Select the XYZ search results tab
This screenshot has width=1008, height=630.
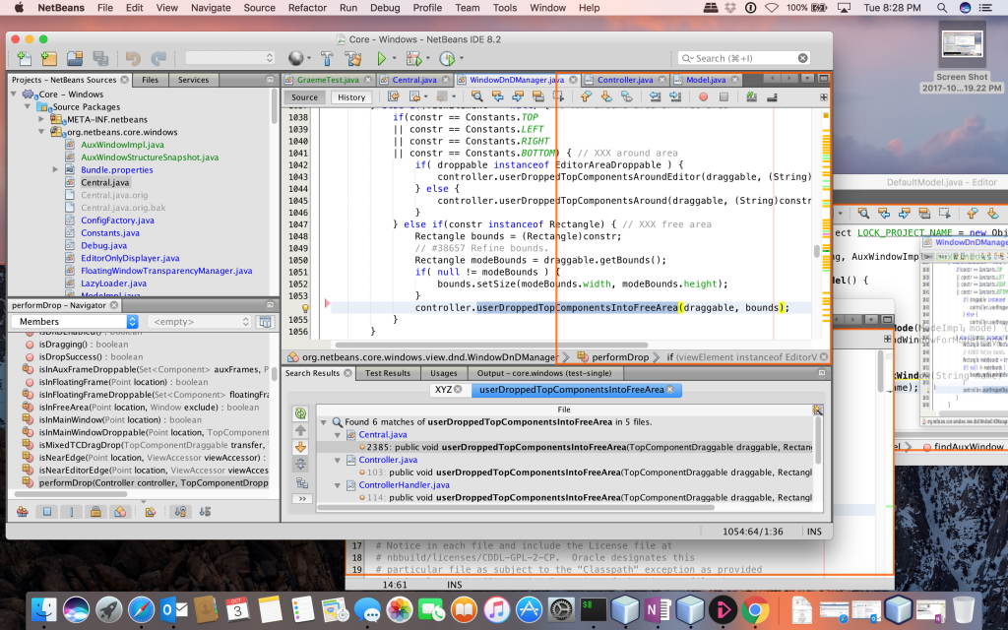coord(448,390)
